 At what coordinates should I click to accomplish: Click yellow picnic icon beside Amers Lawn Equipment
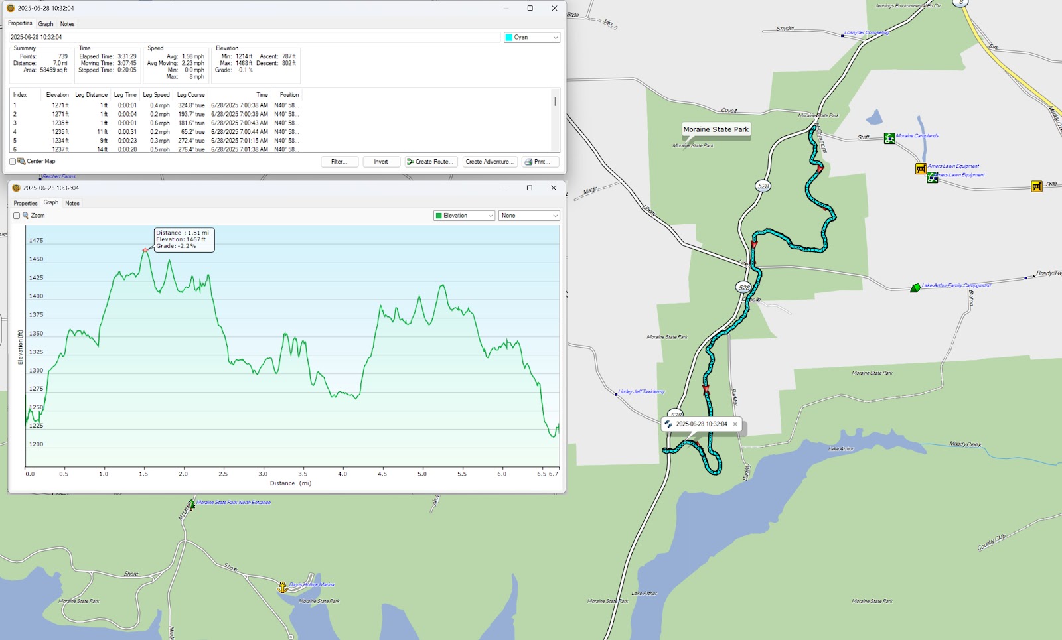point(921,168)
